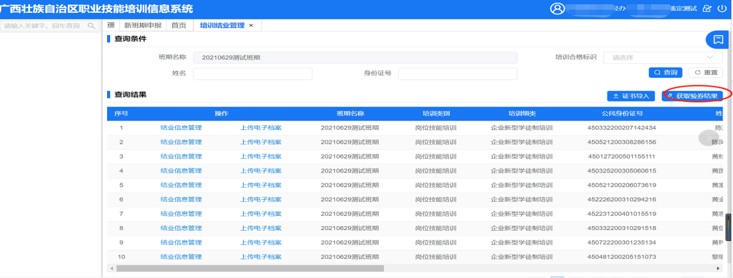This screenshot has height=278, width=733.
Task: Click the 重置 button
Action: point(705,73)
